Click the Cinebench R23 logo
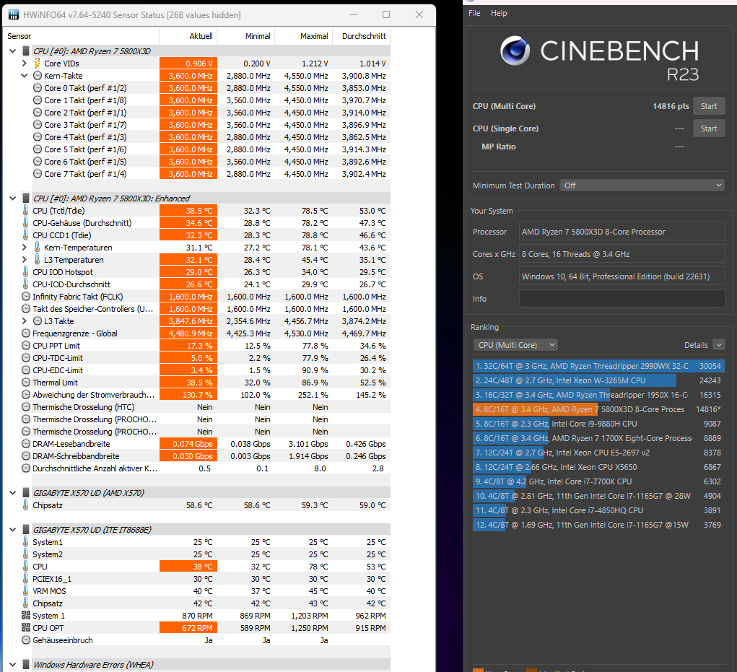Viewport: 737px width, 672px height. pyautogui.click(x=515, y=51)
